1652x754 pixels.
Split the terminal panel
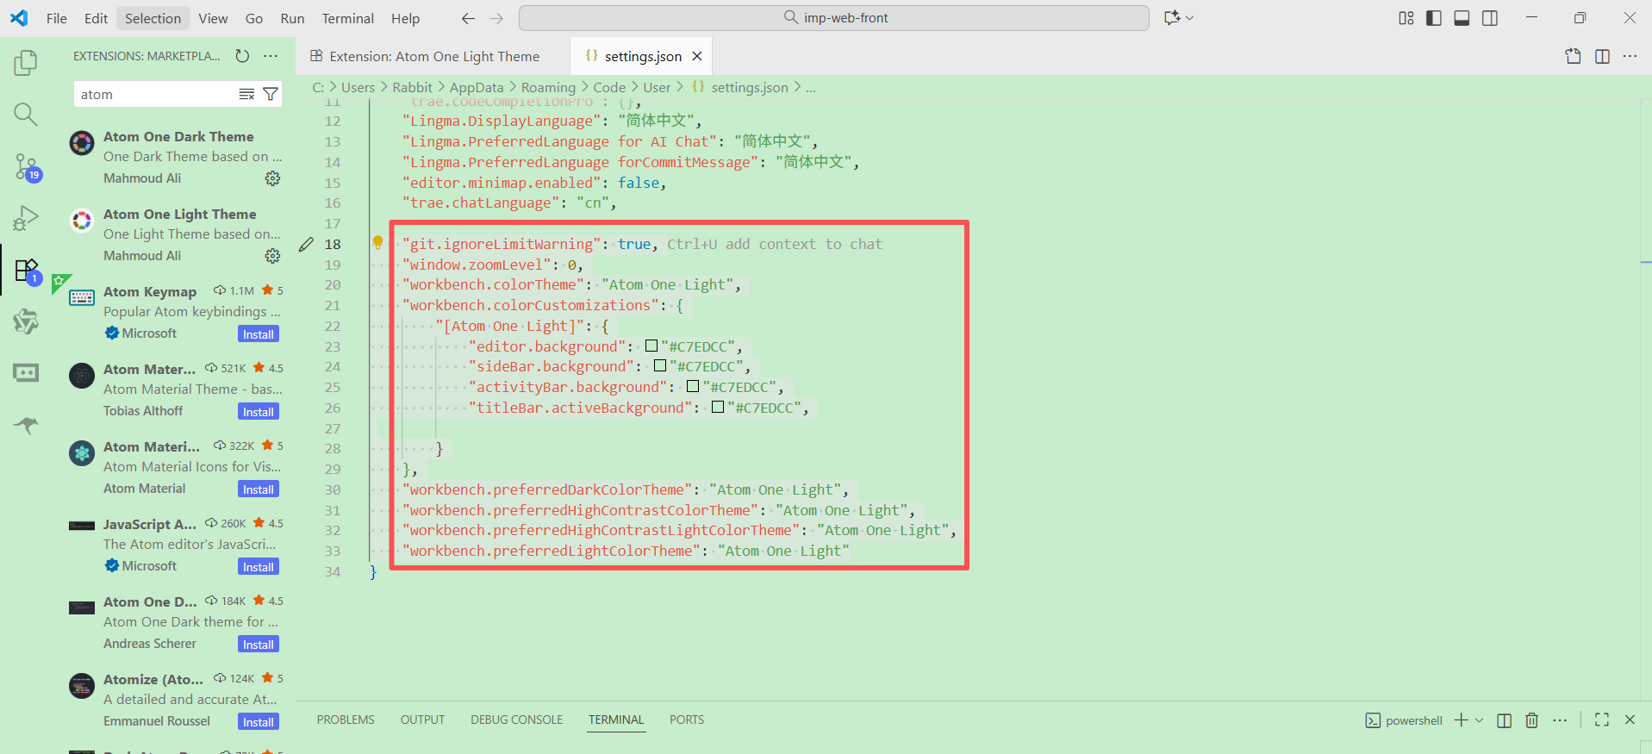point(1504,720)
